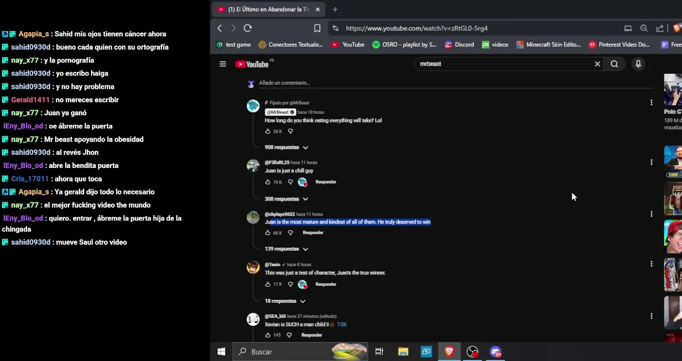Open File Explorer from the taskbar
This screenshot has height=361, width=682.
pos(403,352)
